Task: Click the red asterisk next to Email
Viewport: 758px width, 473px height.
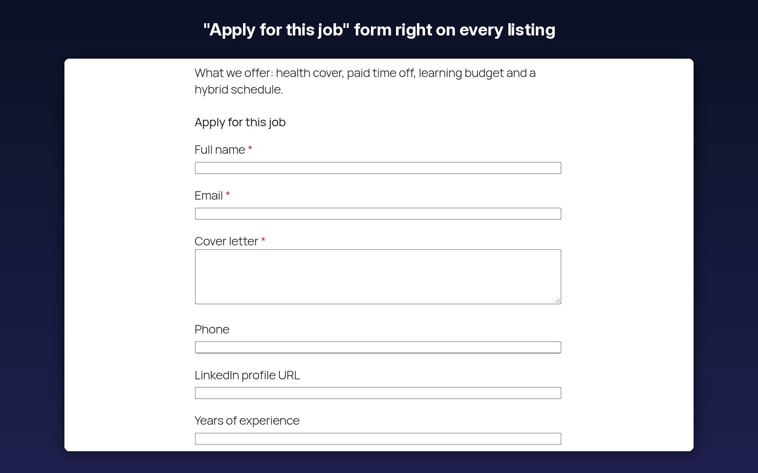Action: pyautogui.click(x=228, y=195)
